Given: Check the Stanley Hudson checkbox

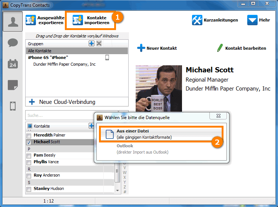Looking at the screenshot, I should 29,189.
